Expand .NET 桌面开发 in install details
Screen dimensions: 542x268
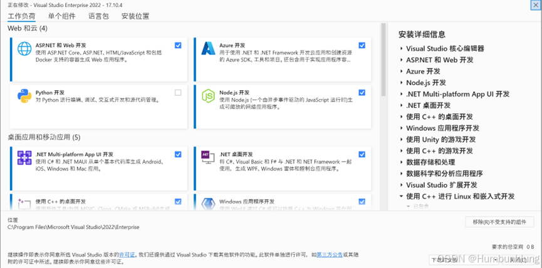(x=401, y=105)
